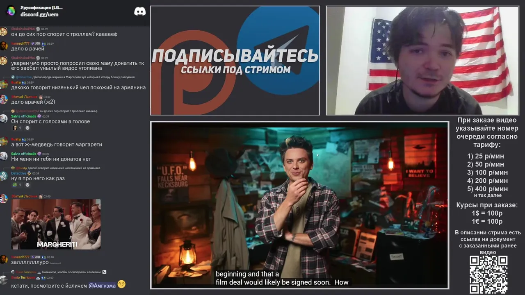Open Salvia officinalis name above 'Он спорит с голосами'
This screenshot has height=295, width=525.
coord(23,116)
